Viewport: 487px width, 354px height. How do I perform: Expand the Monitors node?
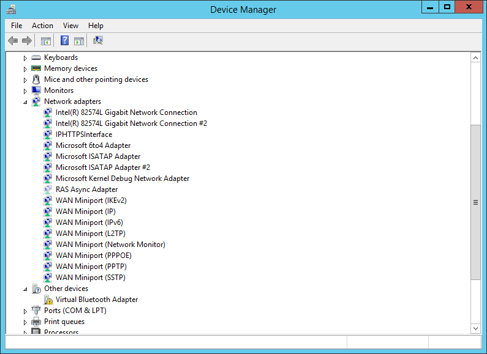click(x=25, y=91)
